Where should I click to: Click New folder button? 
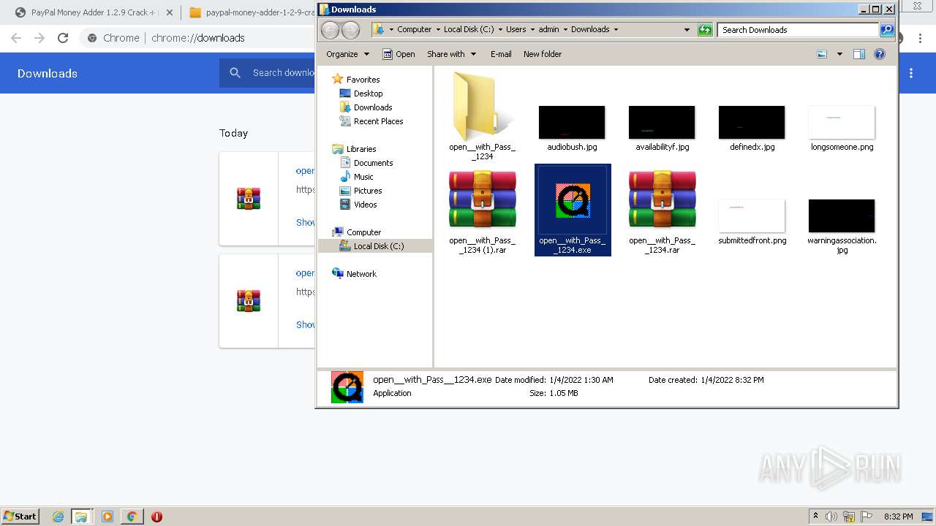click(x=543, y=54)
